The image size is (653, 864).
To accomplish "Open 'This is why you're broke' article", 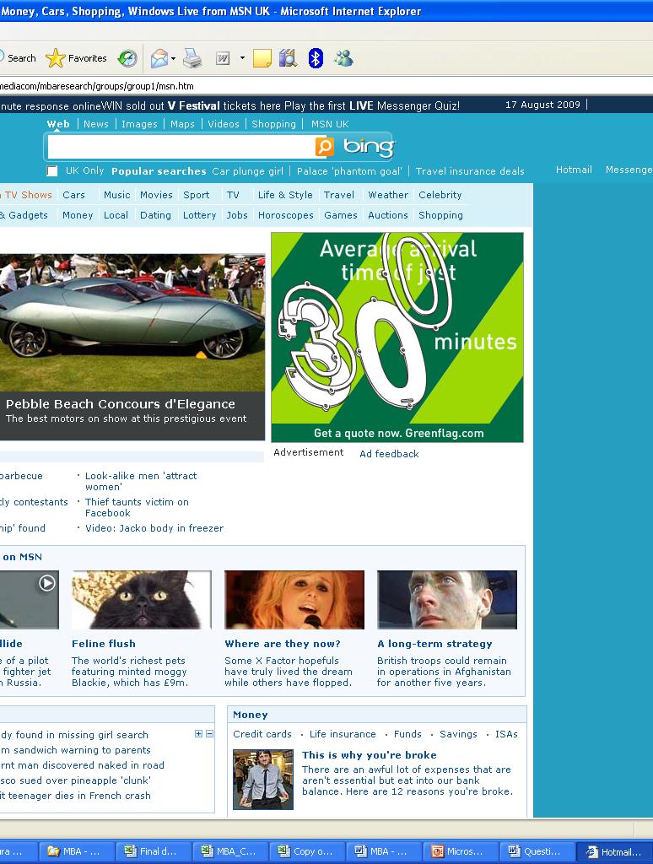I will [370, 755].
